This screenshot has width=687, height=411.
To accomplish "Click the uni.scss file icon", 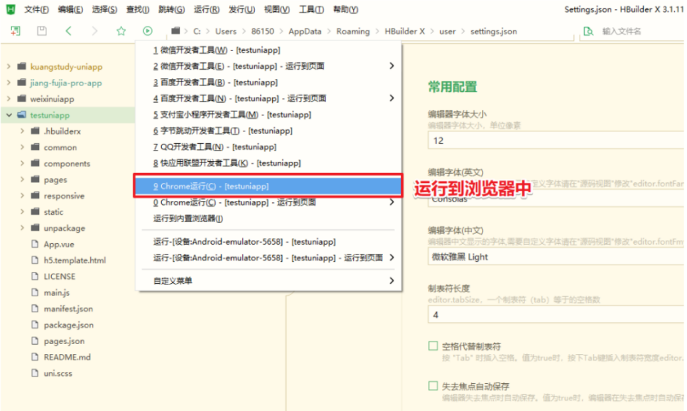I will (x=35, y=373).
